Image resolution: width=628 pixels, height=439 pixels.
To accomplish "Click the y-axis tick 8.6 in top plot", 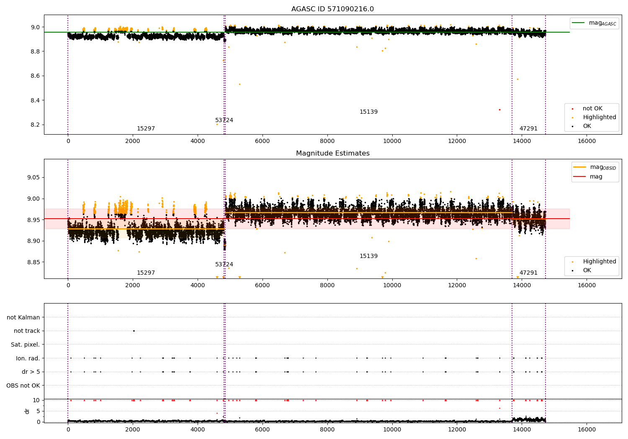I will [x=35, y=76].
